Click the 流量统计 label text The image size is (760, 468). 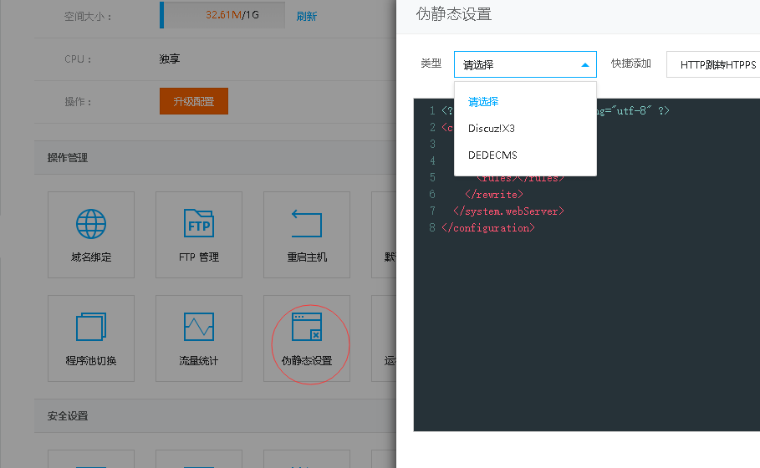pyautogui.click(x=199, y=361)
